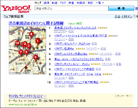Screen dimensions: 138x108
Task: Click two-star rating beside 渋谷東急プラザ店
Action: coord(113,36)
